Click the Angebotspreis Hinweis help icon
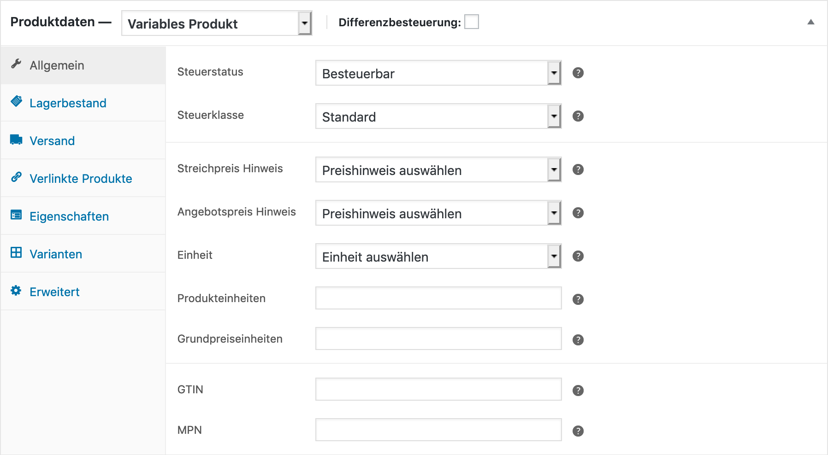The image size is (828, 455). pos(578,213)
